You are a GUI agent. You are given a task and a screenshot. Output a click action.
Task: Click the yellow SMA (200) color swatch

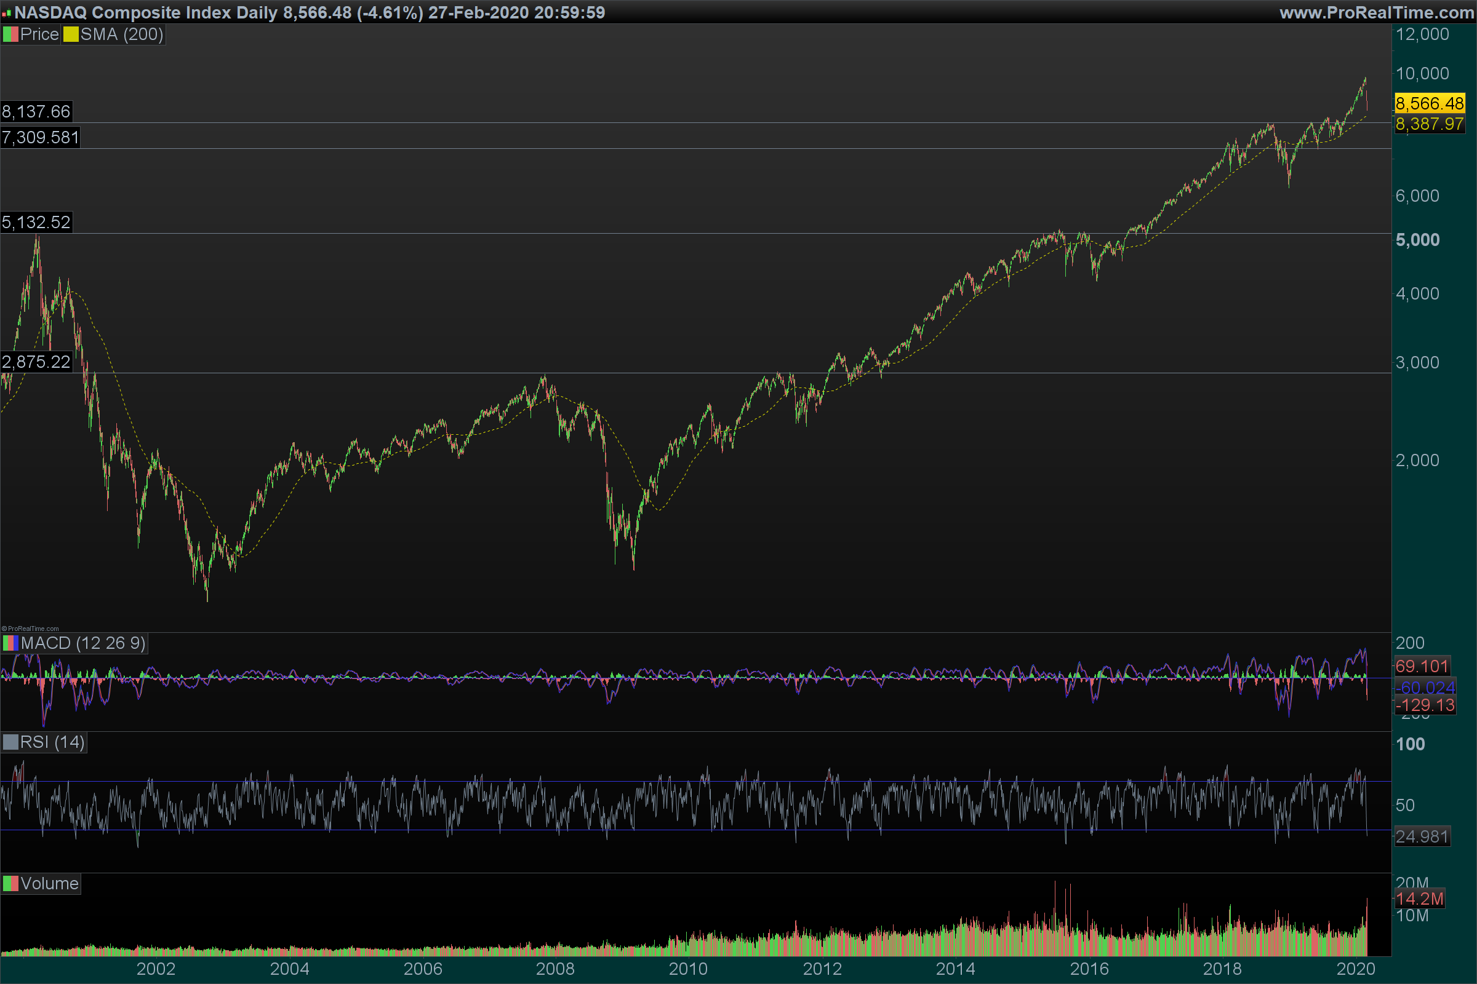pos(71,34)
